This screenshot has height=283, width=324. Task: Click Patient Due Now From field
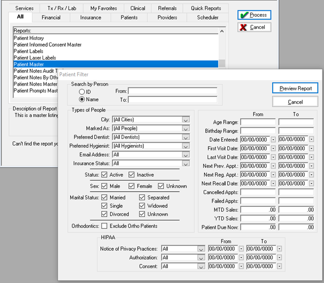click(x=258, y=228)
